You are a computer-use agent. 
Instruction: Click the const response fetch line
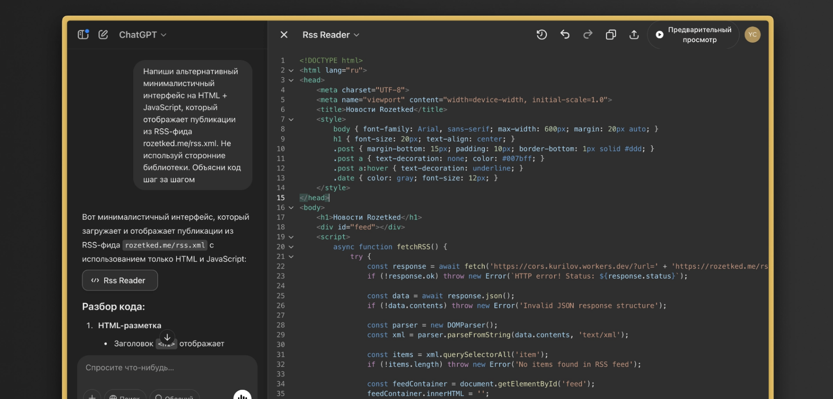tap(567, 267)
